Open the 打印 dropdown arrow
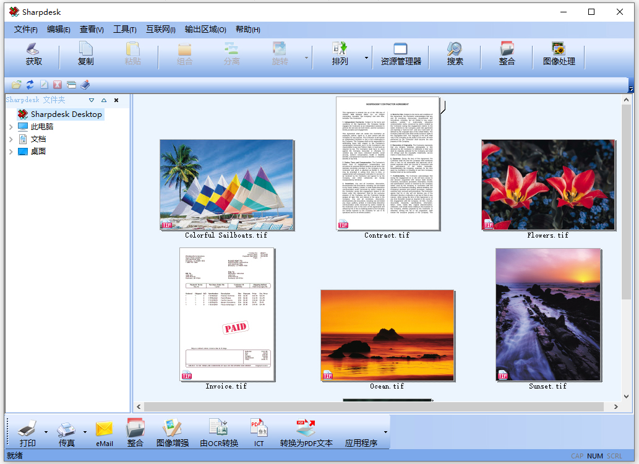Image resolution: width=639 pixels, height=464 pixels. [46, 432]
